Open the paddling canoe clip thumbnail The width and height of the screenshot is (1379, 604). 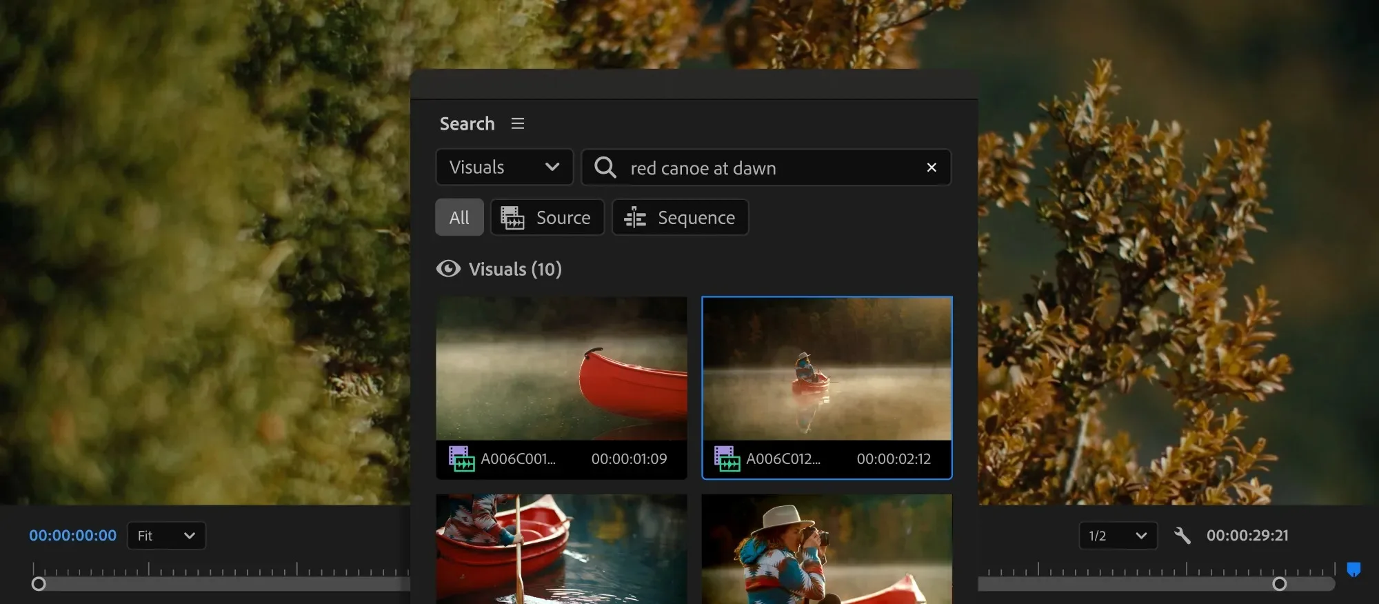point(561,549)
